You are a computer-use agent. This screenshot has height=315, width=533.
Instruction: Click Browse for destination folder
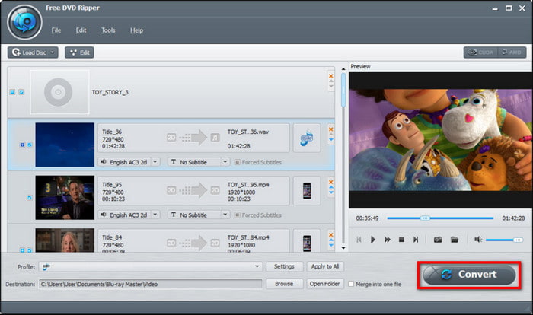[284, 284]
